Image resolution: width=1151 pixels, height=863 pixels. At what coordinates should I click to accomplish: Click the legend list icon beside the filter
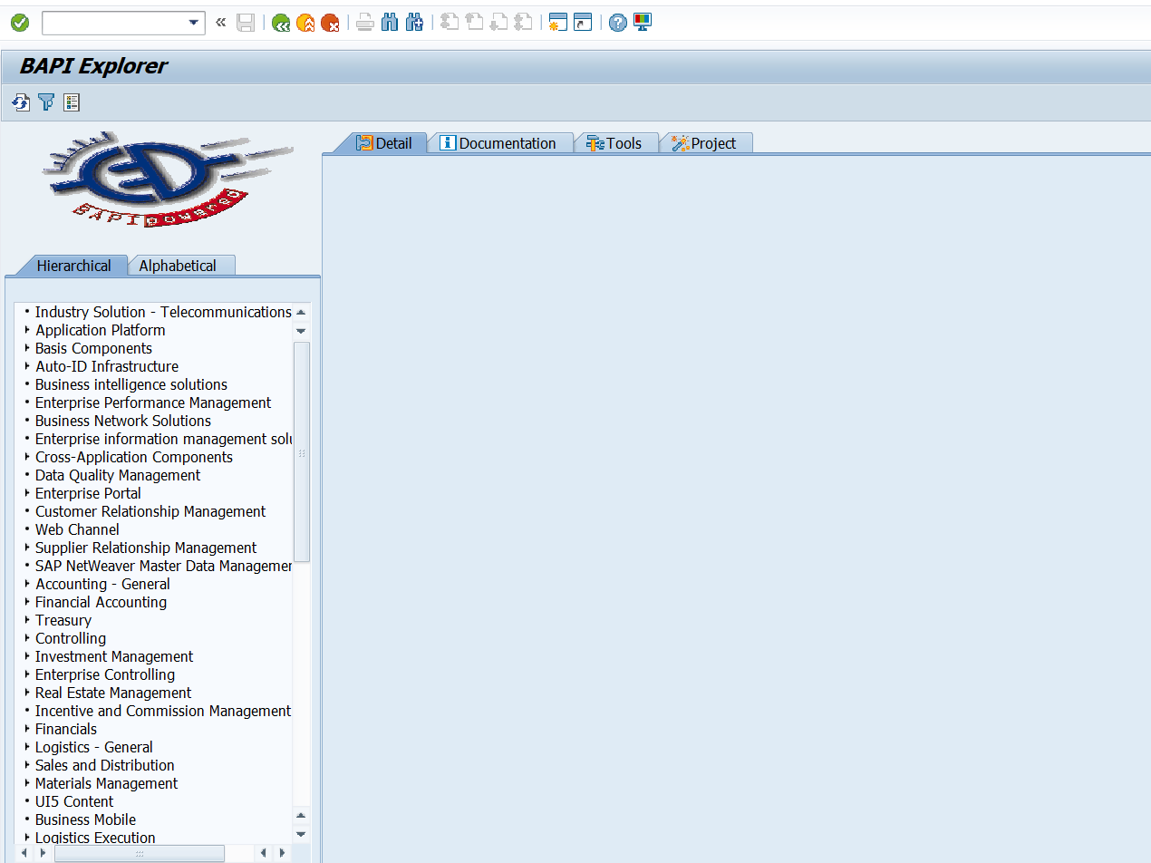click(72, 102)
